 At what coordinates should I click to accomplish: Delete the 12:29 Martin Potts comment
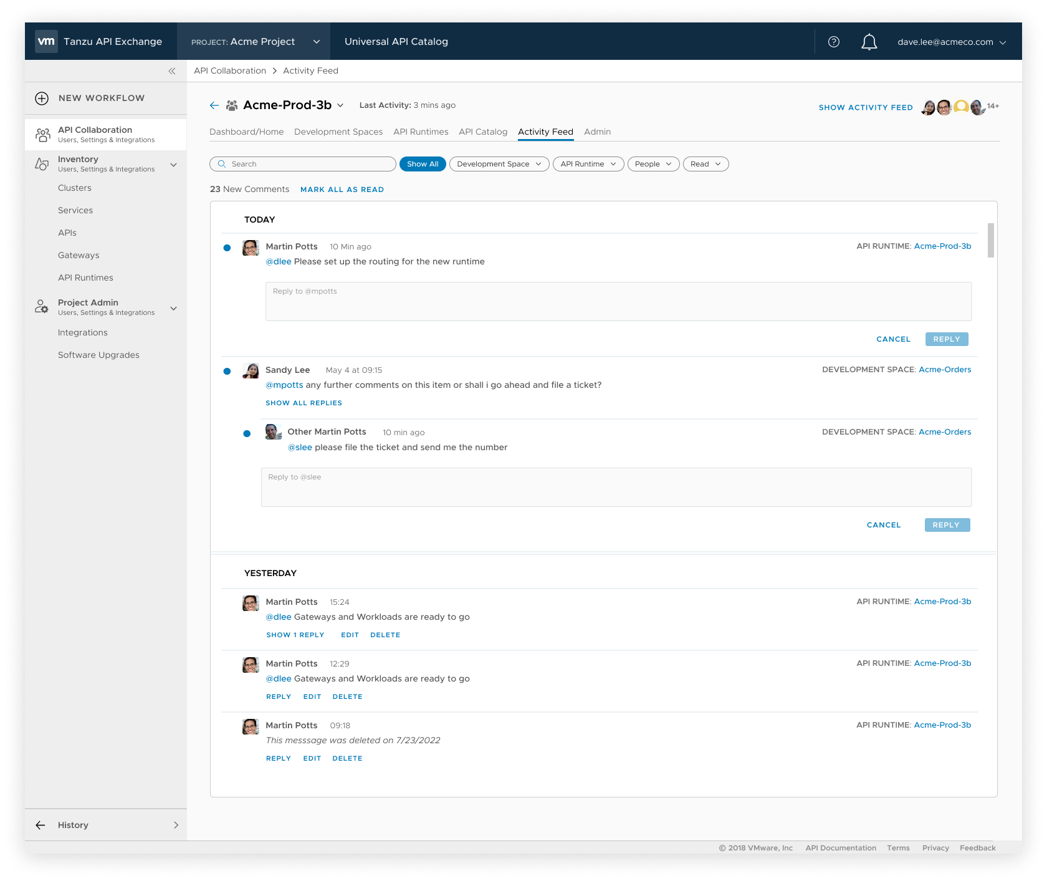coord(347,696)
